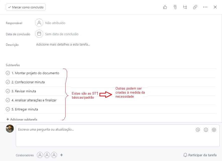
Task: Click the description field 'Adicione mais detalhes'
Action: (63, 45)
